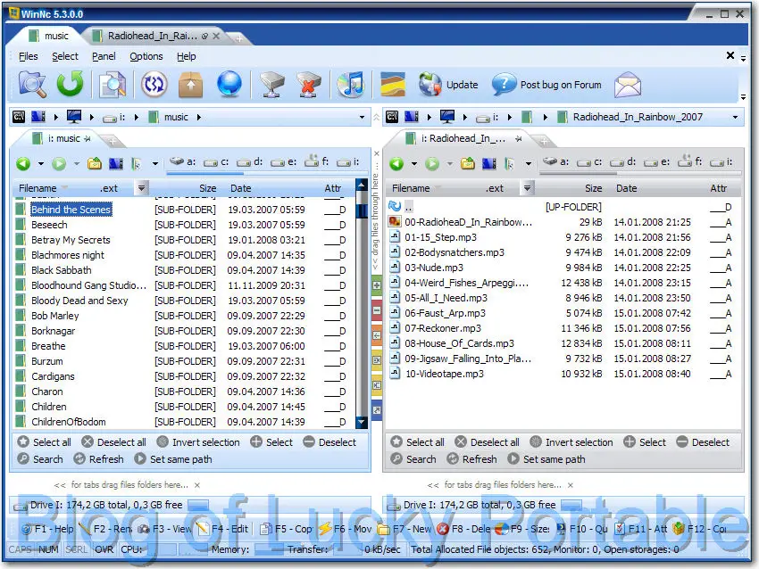
Task: Open the Help menu
Action: [x=187, y=56]
